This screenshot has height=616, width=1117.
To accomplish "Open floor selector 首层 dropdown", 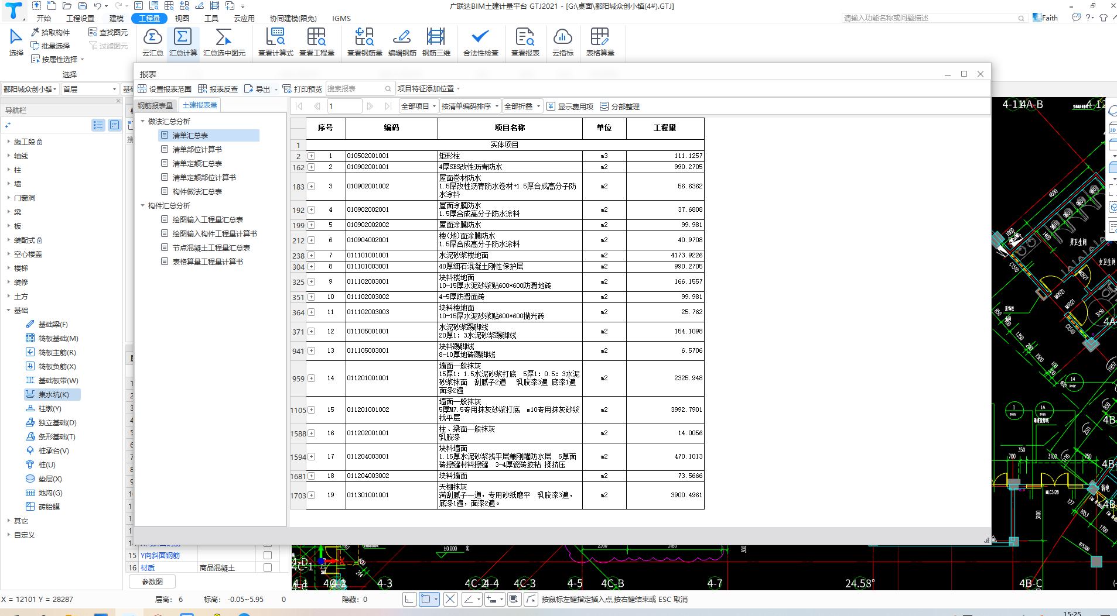I will (90, 89).
